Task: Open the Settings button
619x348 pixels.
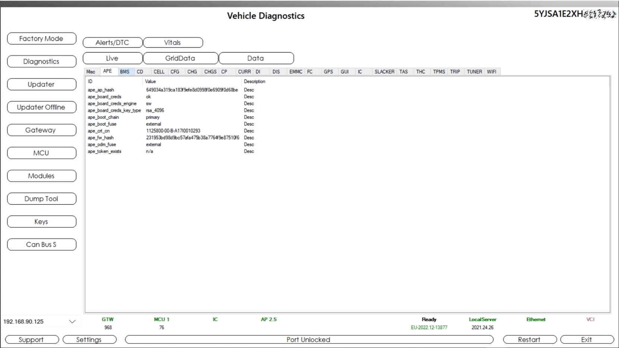Action: (x=89, y=340)
